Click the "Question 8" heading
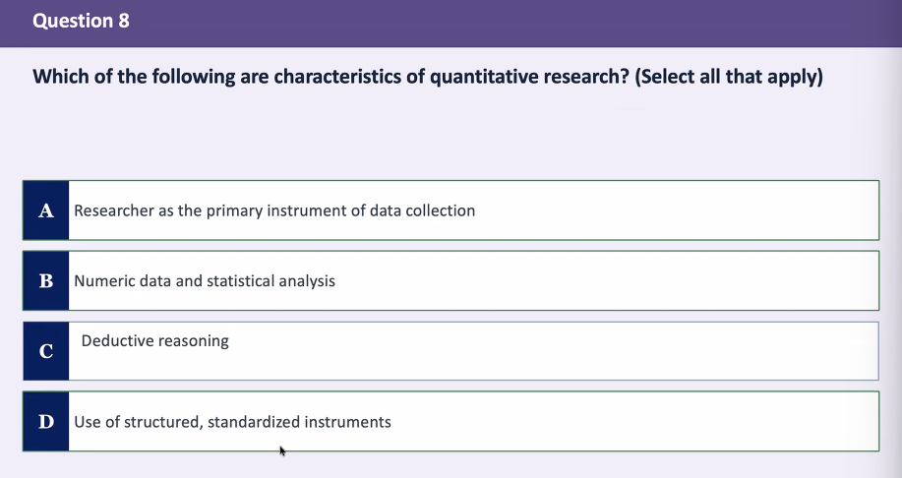This screenshot has height=478, width=902. (x=81, y=21)
